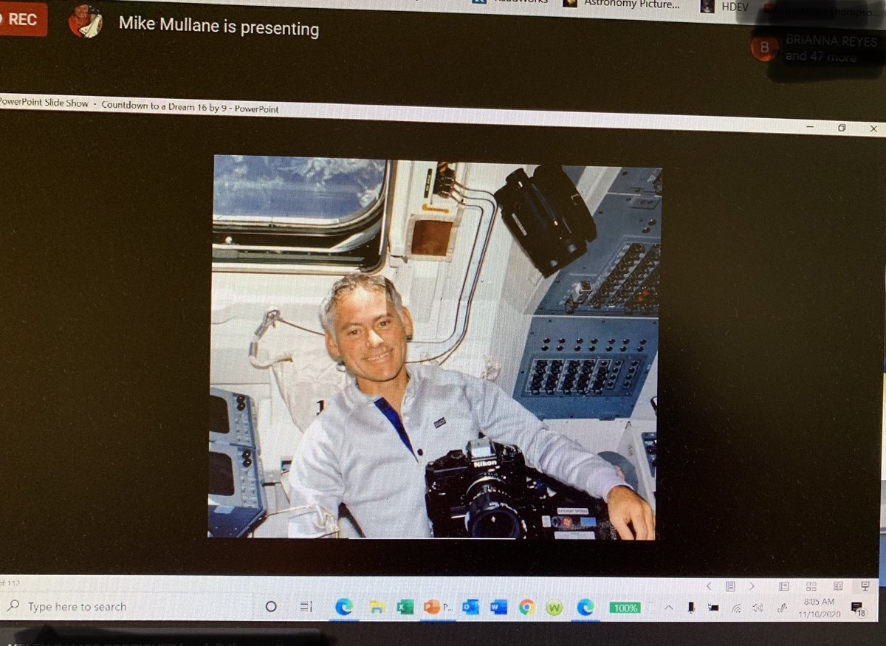886x646 pixels.
Task: Open Wi-Fi network tray icon
Action: click(x=736, y=608)
